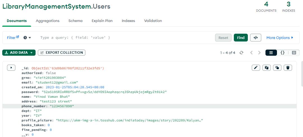
Task: Clone the Vinod Vaman Bhat document
Action: 277,68
